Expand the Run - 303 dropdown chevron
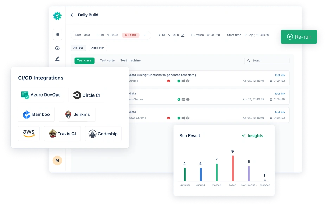 point(145,35)
